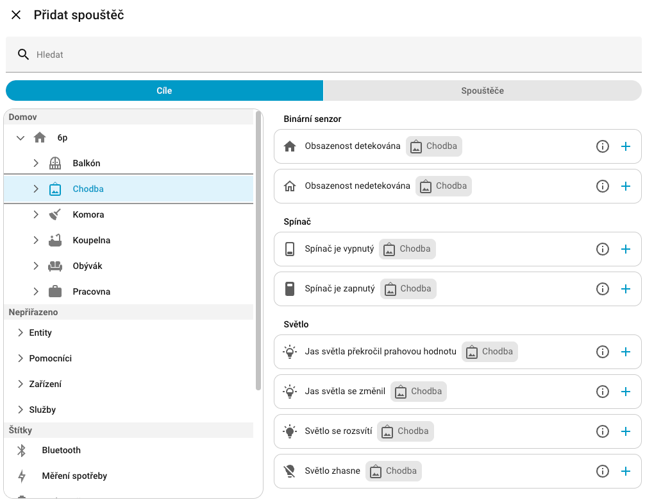645x502 pixels.
Task: Click the bulb icon on Jas světla se změnil
Action: [289, 391]
